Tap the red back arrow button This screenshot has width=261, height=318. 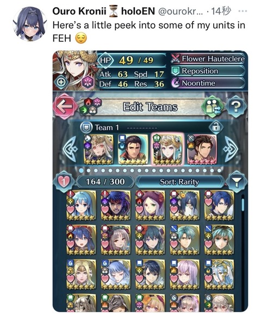pyautogui.click(x=65, y=106)
